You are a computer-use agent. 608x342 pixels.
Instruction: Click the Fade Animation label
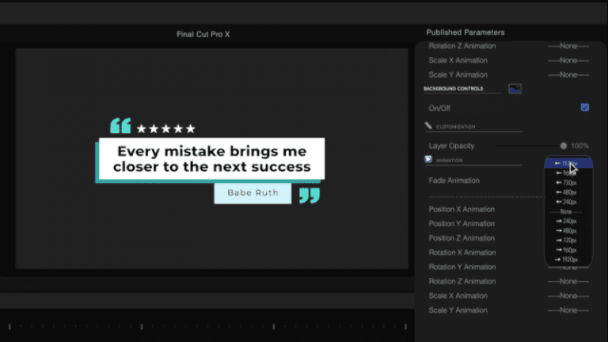pos(454,180)
